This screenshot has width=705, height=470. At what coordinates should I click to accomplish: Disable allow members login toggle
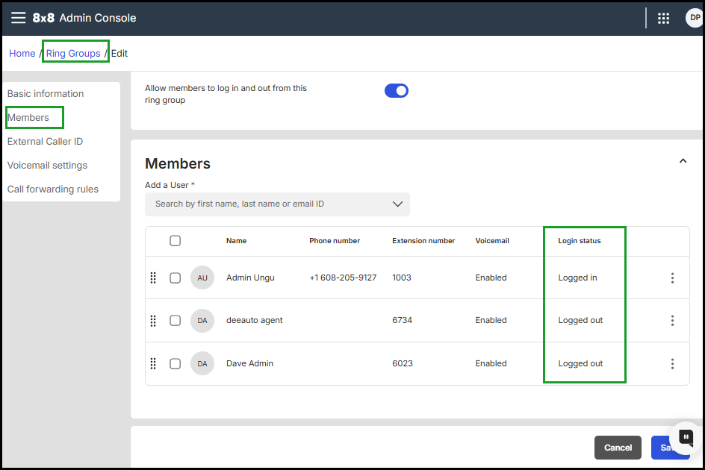point(397,91)
